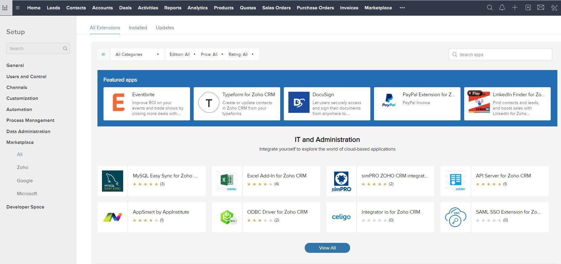
Task: Expand the Automation section
Action: 19,110
